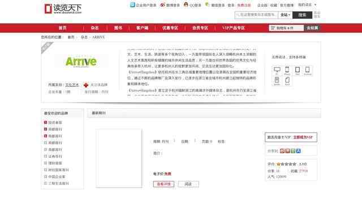Click the Dooland site logo
This screenshot has height=203, width=362.
[63, 9]
